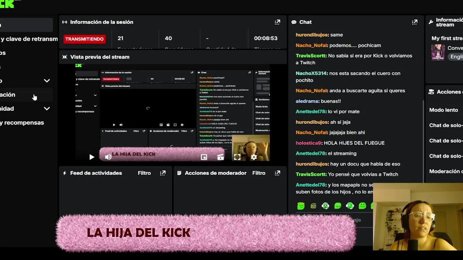This screenshot has height=260, width=463.
Task: Pop out the Información de la sesión panel
Action: coord(277,22)
